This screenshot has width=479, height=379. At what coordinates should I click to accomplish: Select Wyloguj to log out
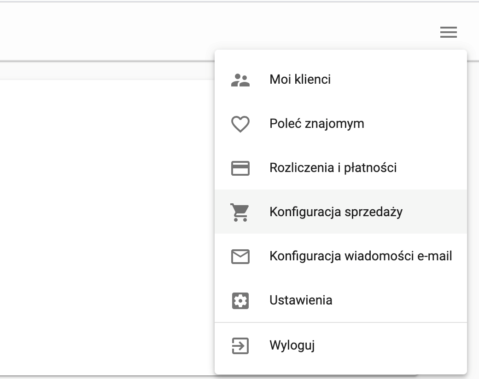click(341, 345)
